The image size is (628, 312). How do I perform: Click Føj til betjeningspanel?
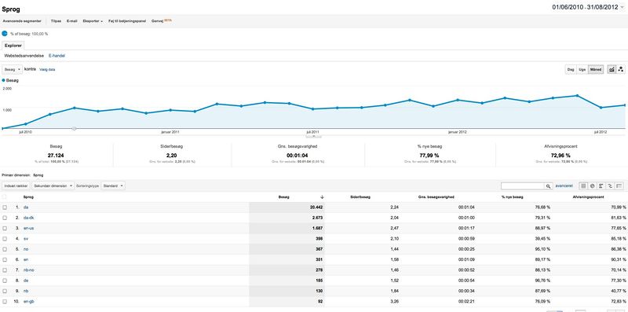[x=127, y=21]
